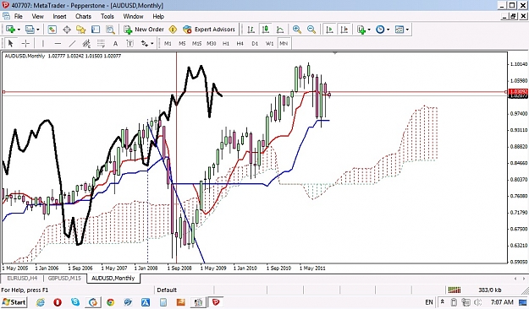Open the Tools menu
The width and height of the screenshot is (529, 309).
click(x=107, y=16)
